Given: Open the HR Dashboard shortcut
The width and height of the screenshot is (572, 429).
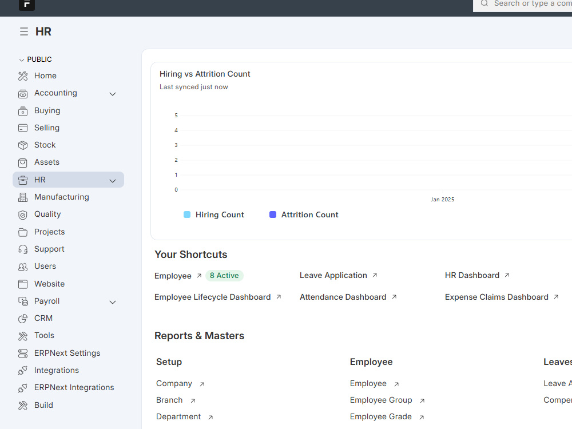Looking at the screenshot, I should (472, 276).
